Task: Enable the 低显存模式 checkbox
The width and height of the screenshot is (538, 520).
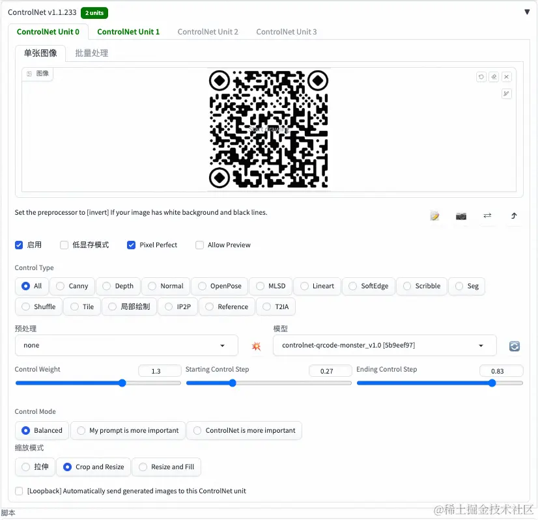Action: point(64,245)
